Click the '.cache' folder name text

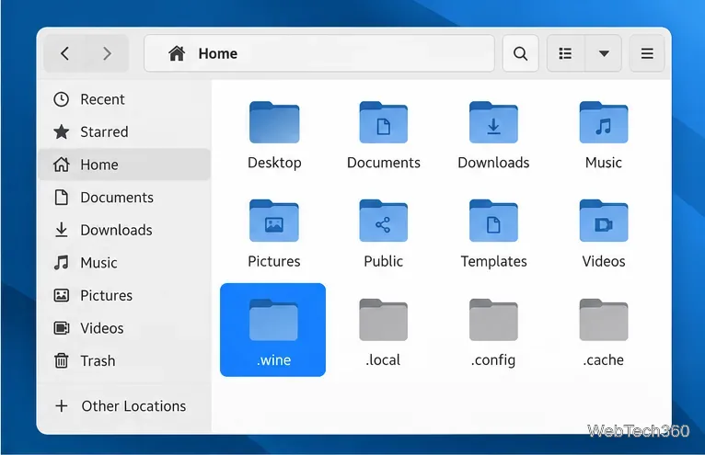[604, 359]
